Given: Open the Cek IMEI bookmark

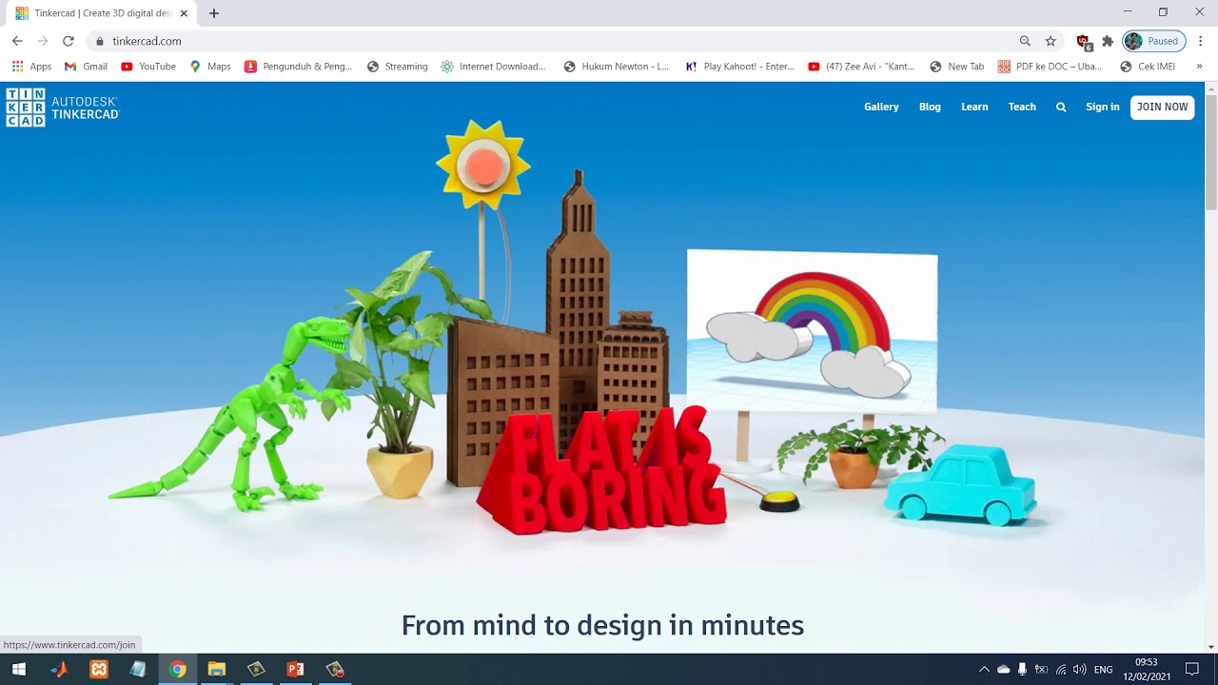Looking at the screenshot, I should [x=1148, y=67].
